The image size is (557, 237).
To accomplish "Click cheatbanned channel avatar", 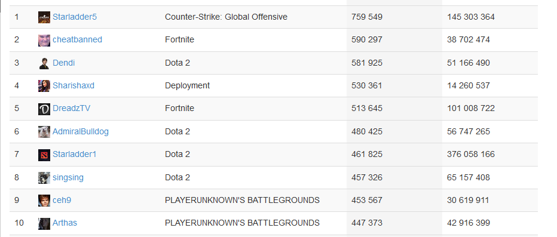I will click(x=44, y=40).
